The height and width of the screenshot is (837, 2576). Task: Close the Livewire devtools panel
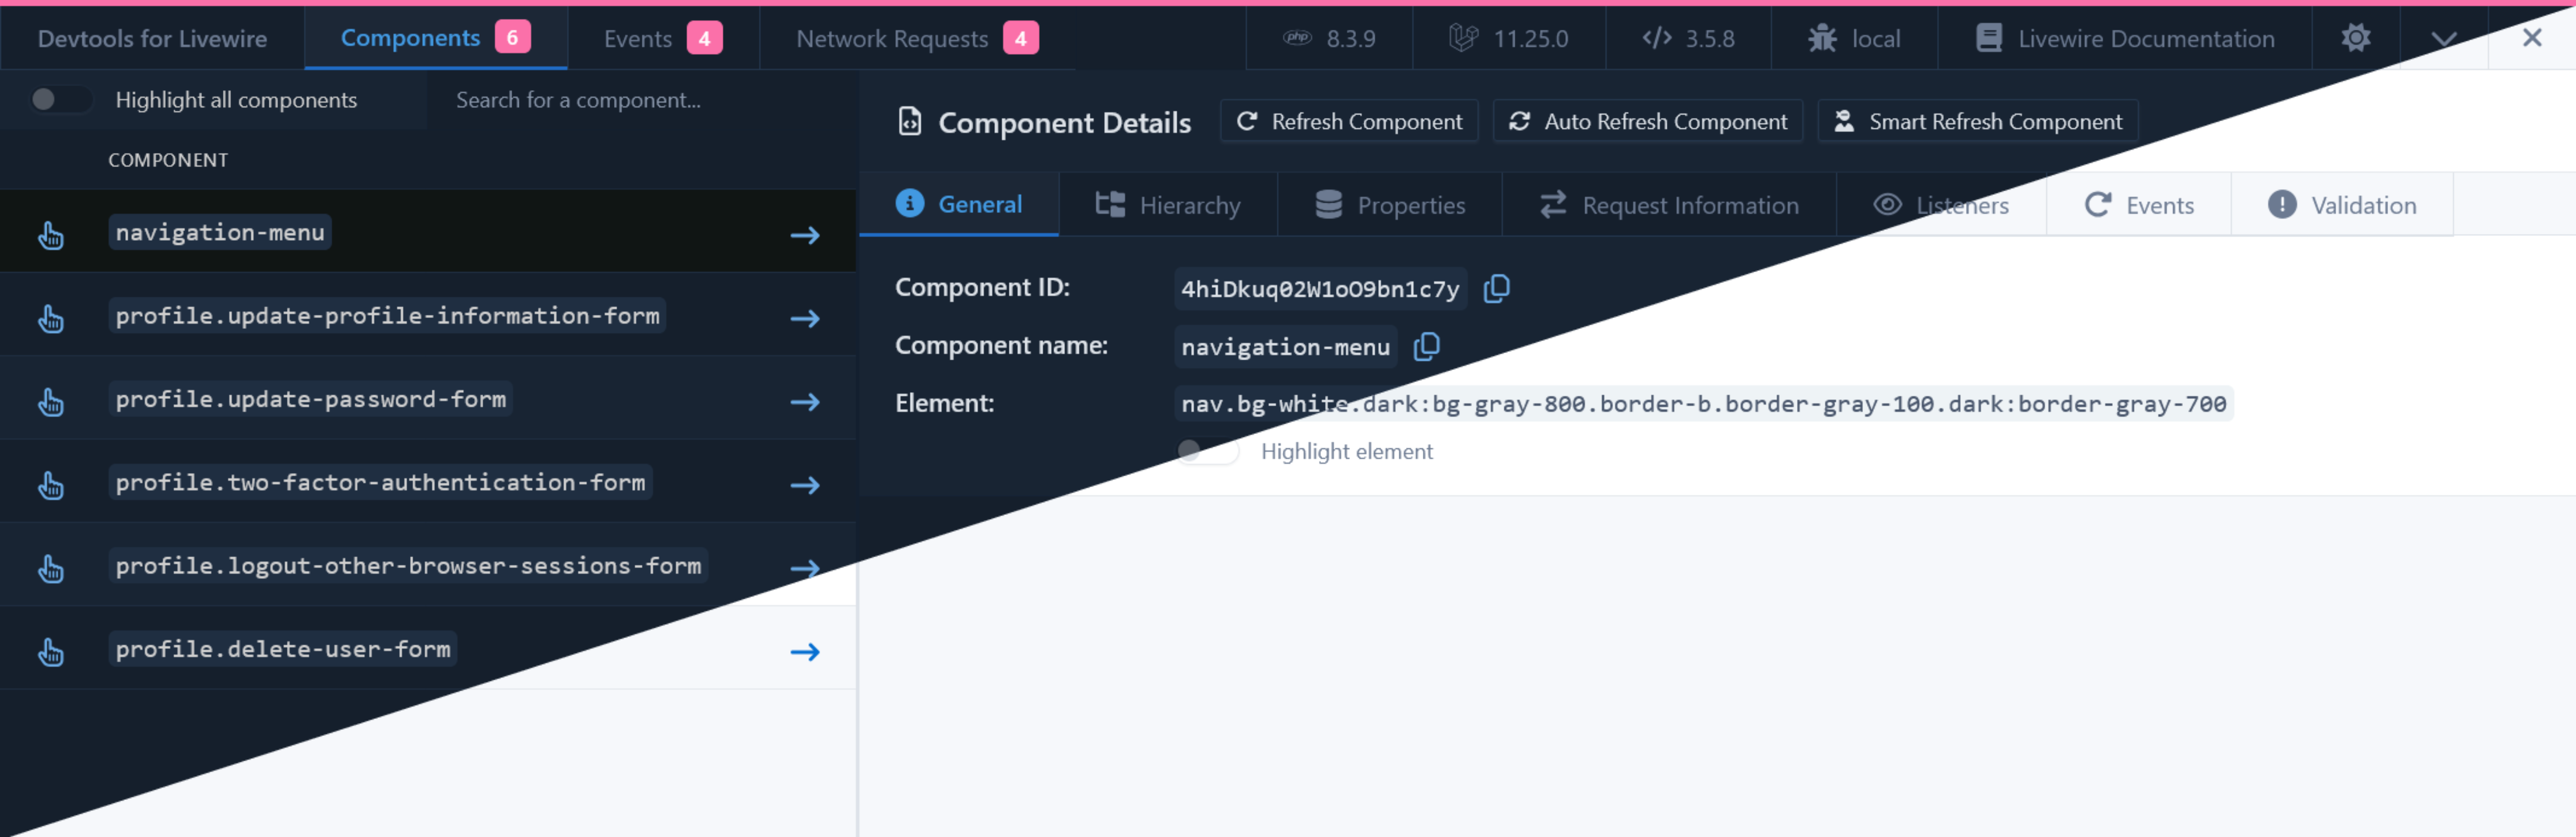click(2531, 38)
